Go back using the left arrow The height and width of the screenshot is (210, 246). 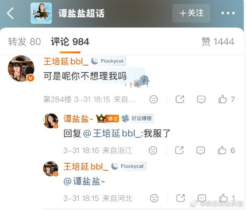(x=10, y=13)
